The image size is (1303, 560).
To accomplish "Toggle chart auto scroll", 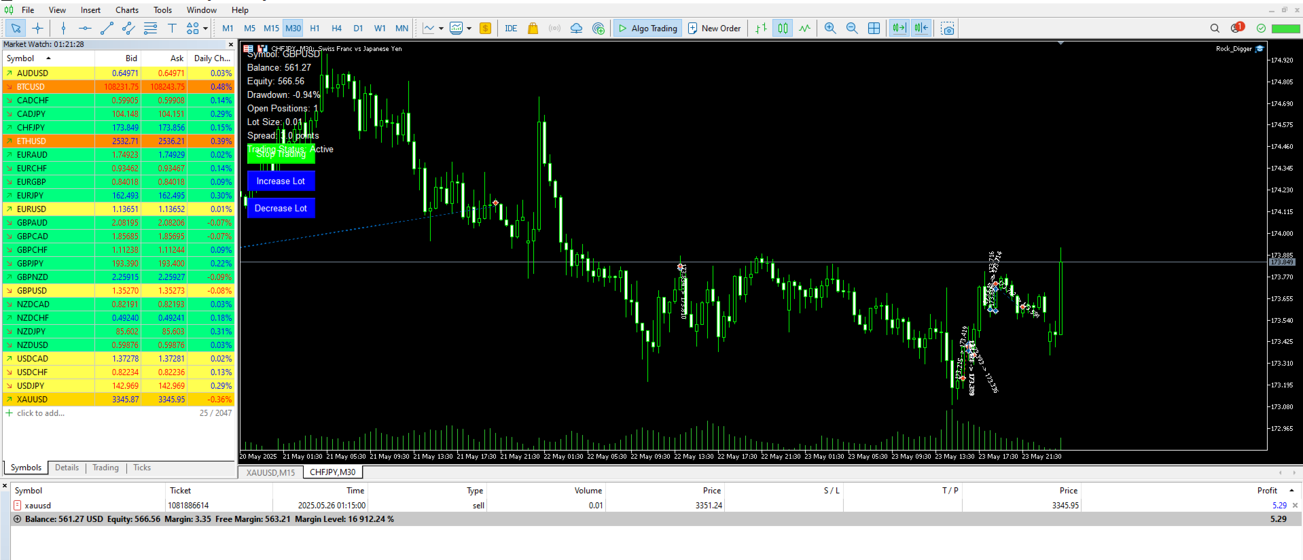I will pyautogui.click(x=899, y=28).
